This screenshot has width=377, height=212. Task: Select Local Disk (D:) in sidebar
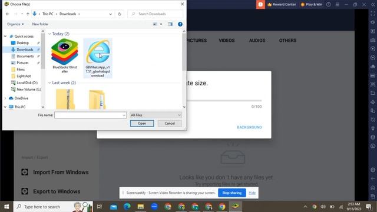pyautogui.click(x=27, y=82)
